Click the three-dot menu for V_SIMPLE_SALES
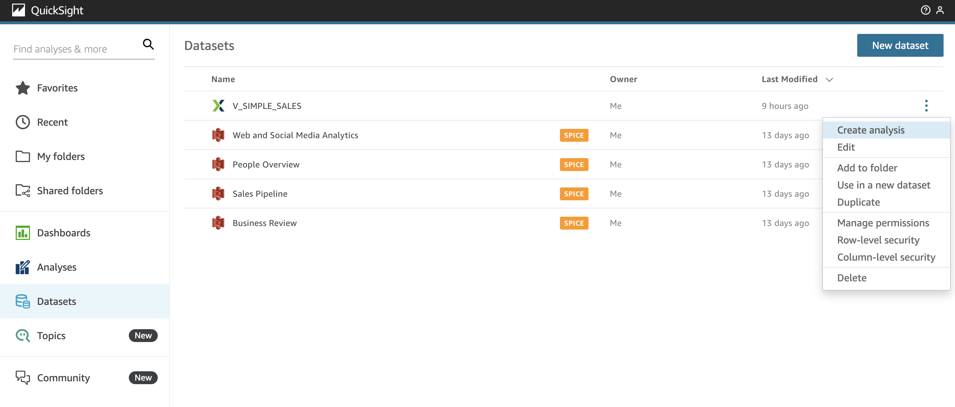This screenshot has height=407, width=955. click(926, 106)
